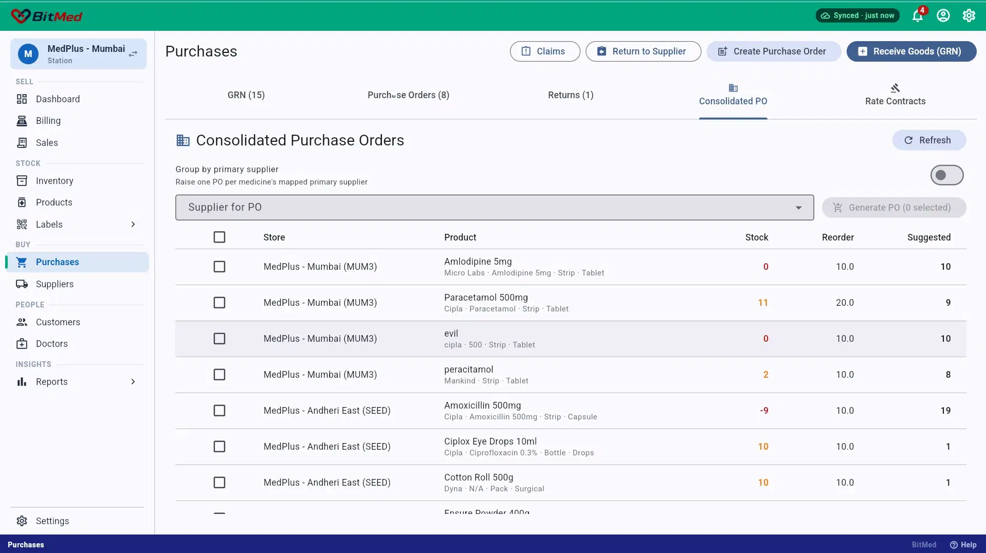Viewport: 986px width, 553px height.
Task: Open the Customers page
Action: (x=77, y=322)
